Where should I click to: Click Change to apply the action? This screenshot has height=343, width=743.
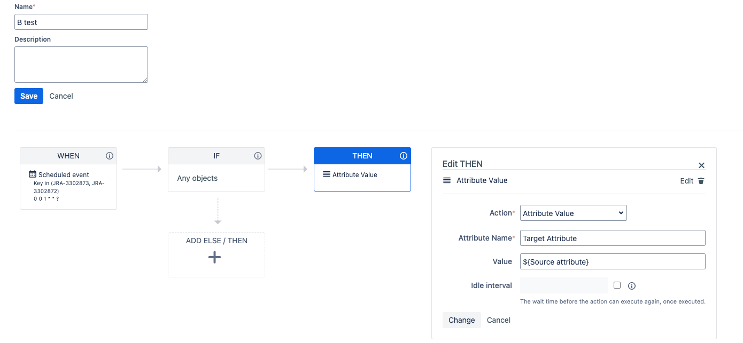click(x=461, y=320)
